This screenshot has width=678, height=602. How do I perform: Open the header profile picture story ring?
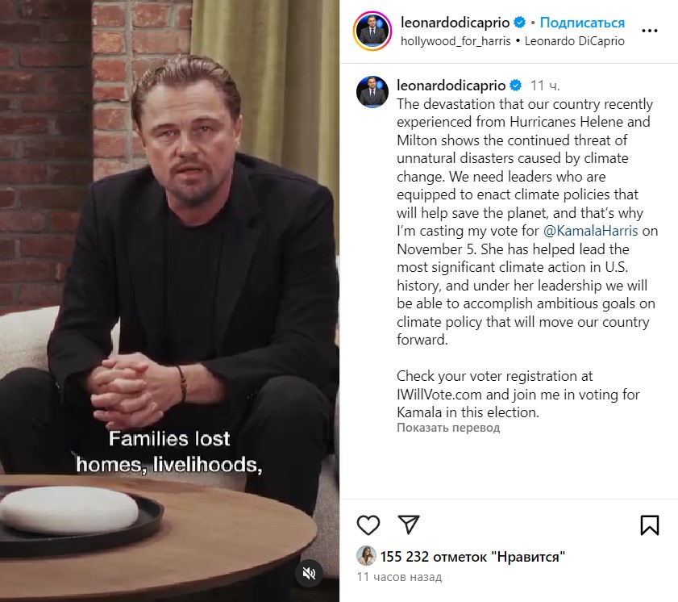point(372,31)
